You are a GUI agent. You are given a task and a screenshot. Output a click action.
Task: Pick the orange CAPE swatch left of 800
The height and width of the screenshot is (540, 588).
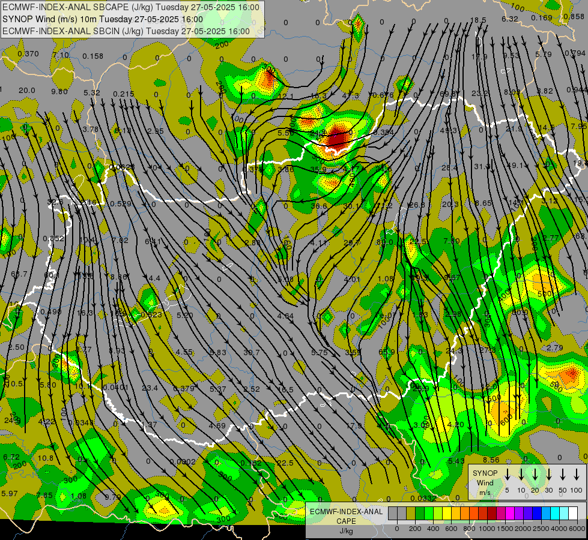tap(465, 514)
